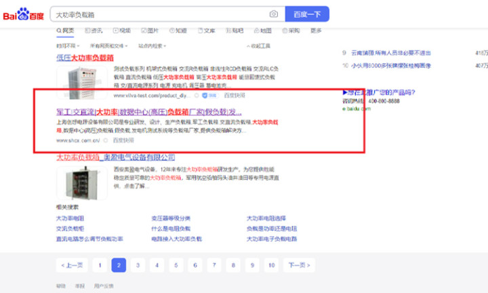Switch to the 视频 tab
Viewport: 488px width, 293px height.
(122, 31)
